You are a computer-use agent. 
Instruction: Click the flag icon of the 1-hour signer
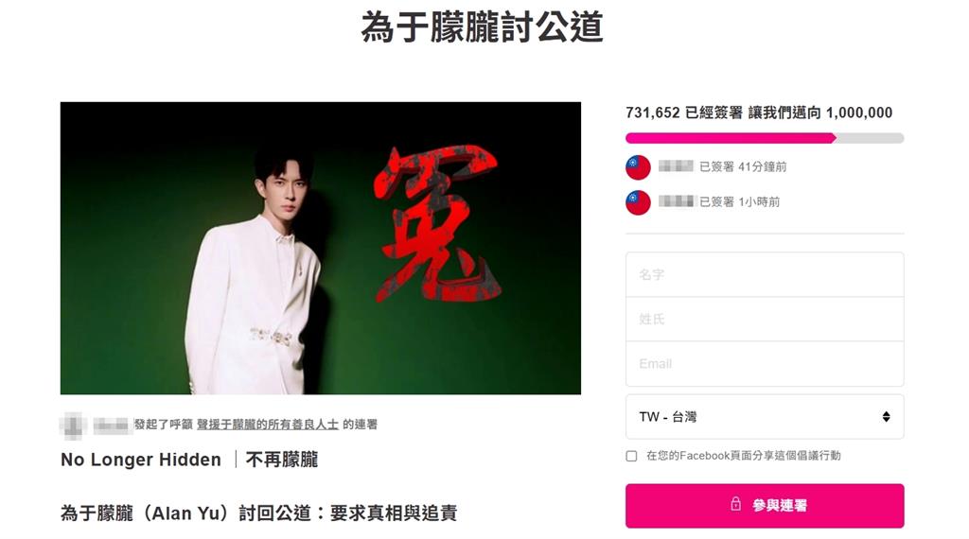point(638,202)
